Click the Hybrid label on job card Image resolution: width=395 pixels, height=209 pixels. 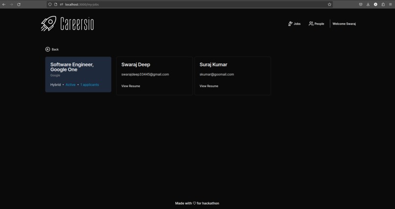pyautogui.click(x=55, y=85)
